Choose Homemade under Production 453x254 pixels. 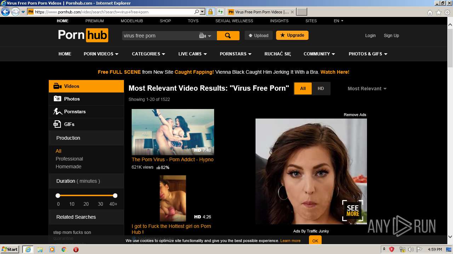tap(68, 167)
